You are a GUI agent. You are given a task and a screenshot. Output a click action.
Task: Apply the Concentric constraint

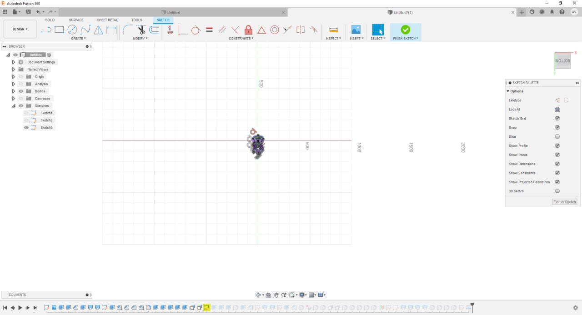274,30
